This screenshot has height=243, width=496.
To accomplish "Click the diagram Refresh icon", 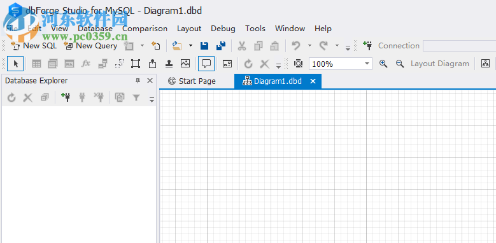I will pos(248,64).
